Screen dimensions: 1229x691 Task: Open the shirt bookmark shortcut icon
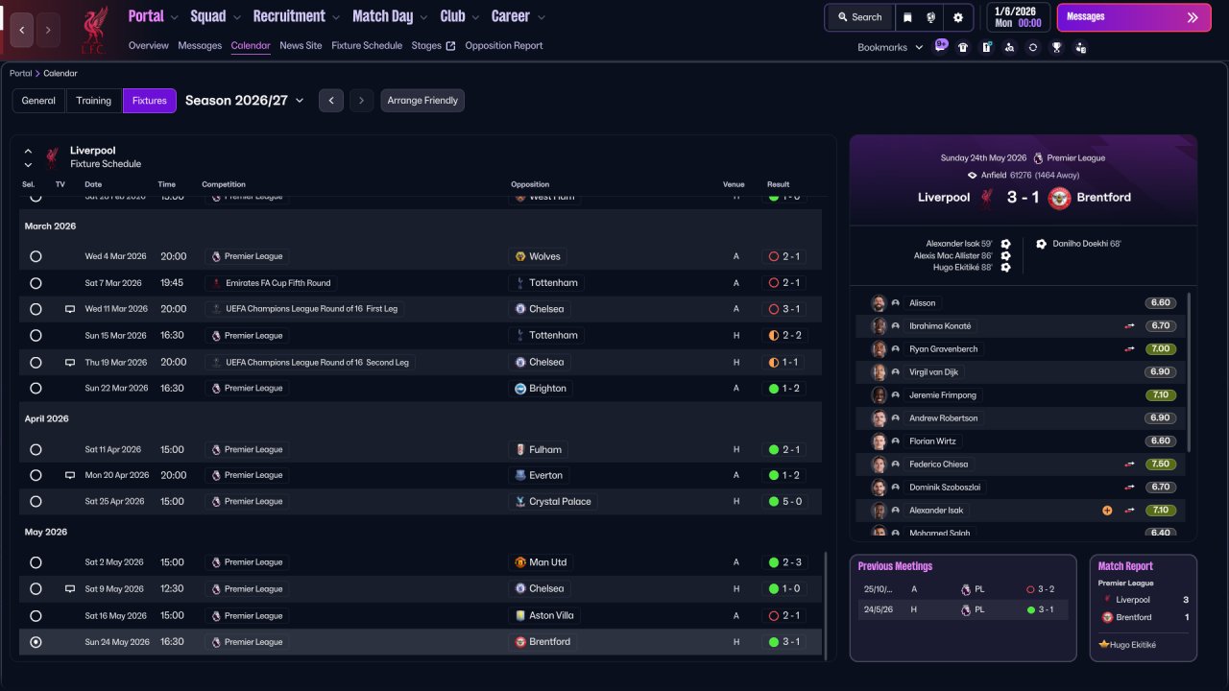tap(964, 47)
